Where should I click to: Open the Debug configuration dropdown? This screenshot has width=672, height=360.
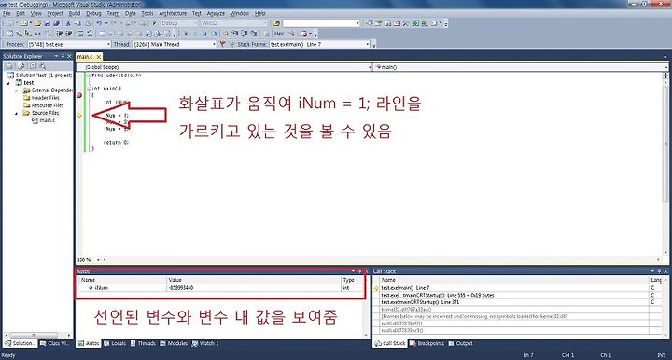[x=179, y=23]
